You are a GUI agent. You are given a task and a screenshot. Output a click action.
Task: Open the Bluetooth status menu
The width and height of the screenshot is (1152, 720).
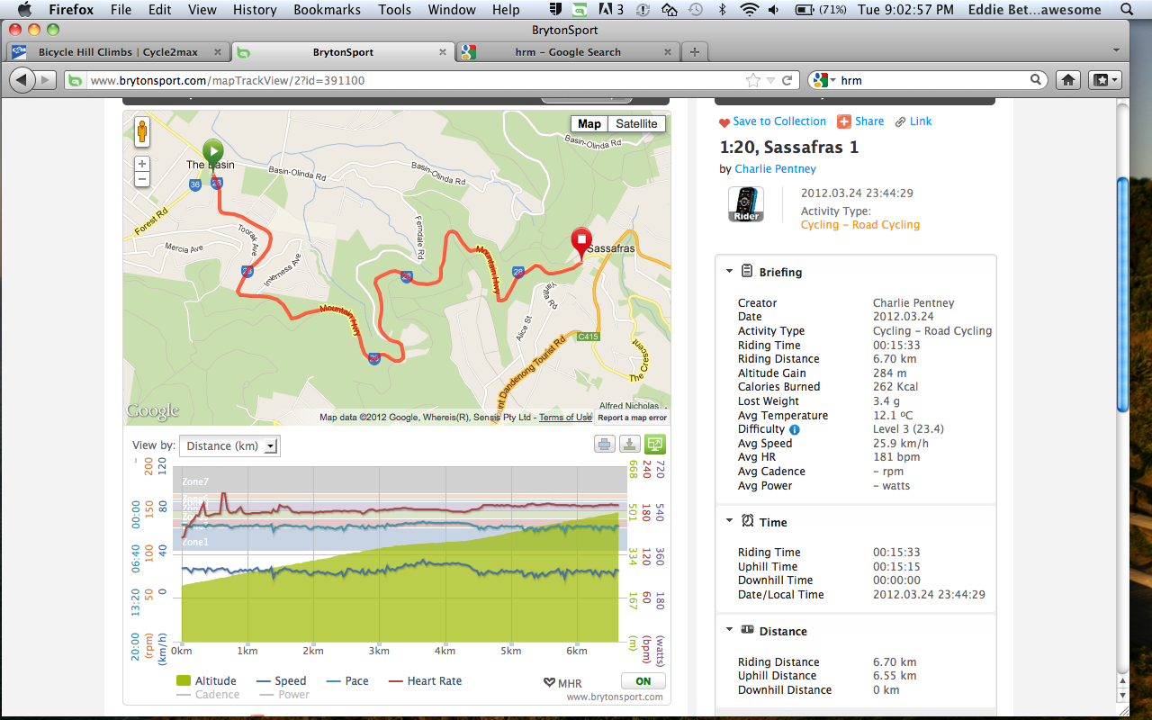click(x=722, y=10)
